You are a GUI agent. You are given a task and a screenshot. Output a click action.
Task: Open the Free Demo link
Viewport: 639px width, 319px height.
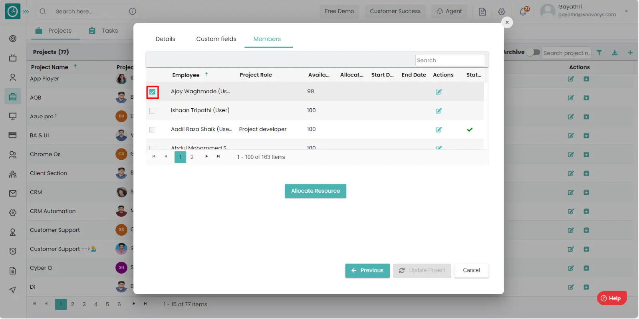339,11
